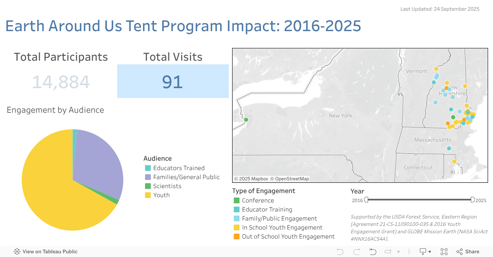493x257 pixels.
Task: Click the teal map dot in Massachusetts
Action: (x=449, y=148)
